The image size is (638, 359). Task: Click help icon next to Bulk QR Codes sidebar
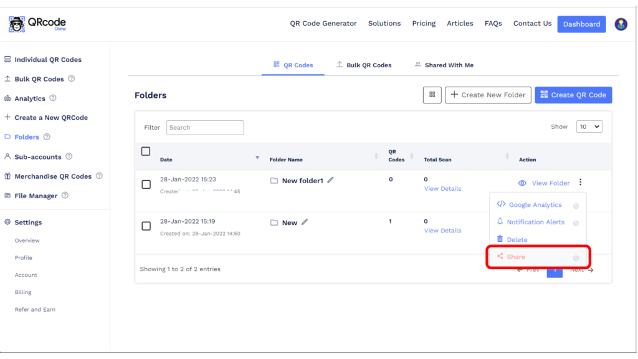[x=72, y=79]
